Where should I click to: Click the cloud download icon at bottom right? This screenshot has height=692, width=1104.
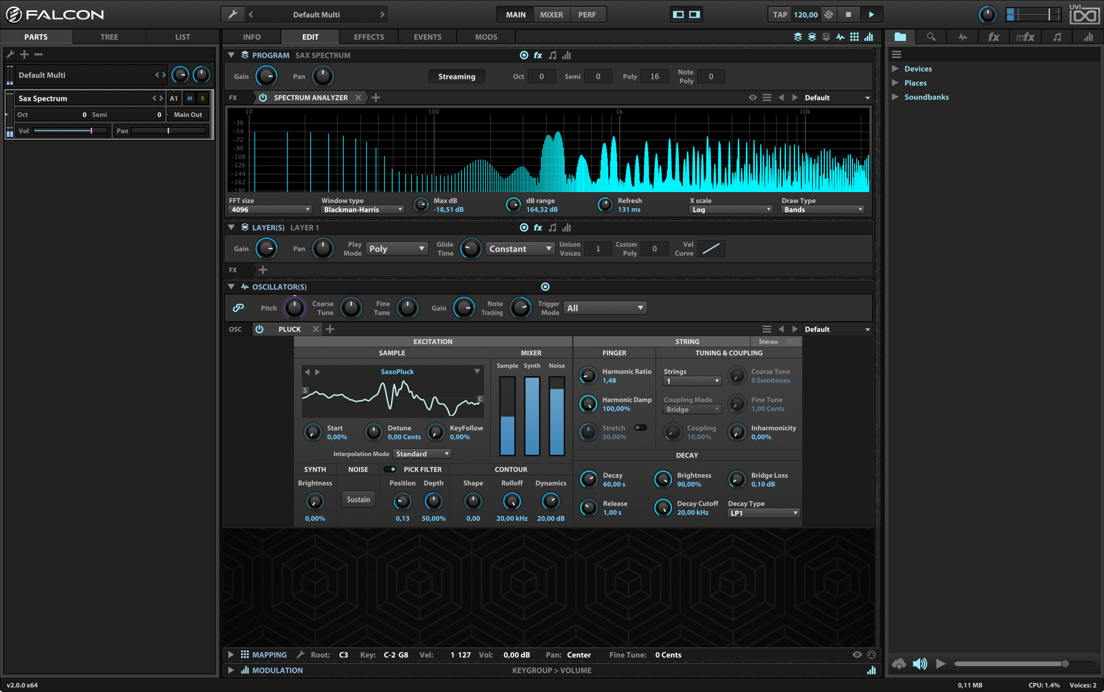[x=899, y=664]
